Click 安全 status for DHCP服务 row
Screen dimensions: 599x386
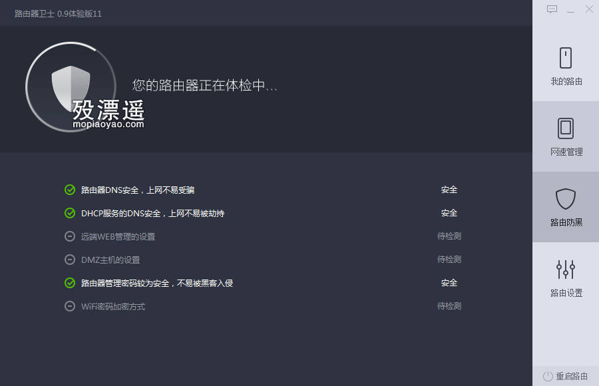click(449, 213)
